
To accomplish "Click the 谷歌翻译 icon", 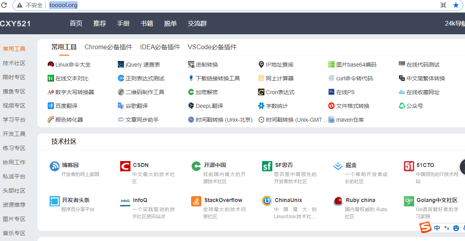I will (x=121, y=106).
